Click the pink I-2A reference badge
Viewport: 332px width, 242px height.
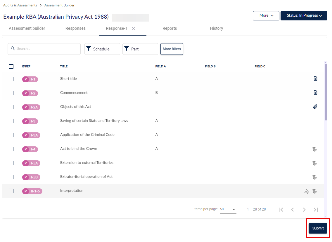click(x=31, y=107)
